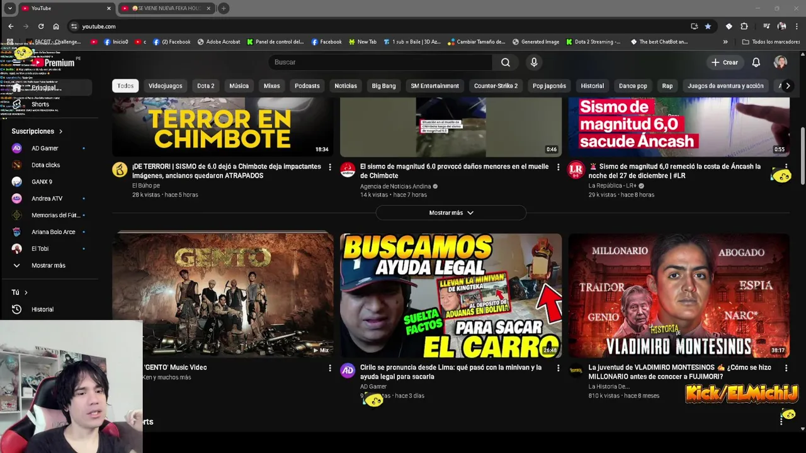
Task: Select the Big Bang filter chip
Action: [x=383, y=86]
